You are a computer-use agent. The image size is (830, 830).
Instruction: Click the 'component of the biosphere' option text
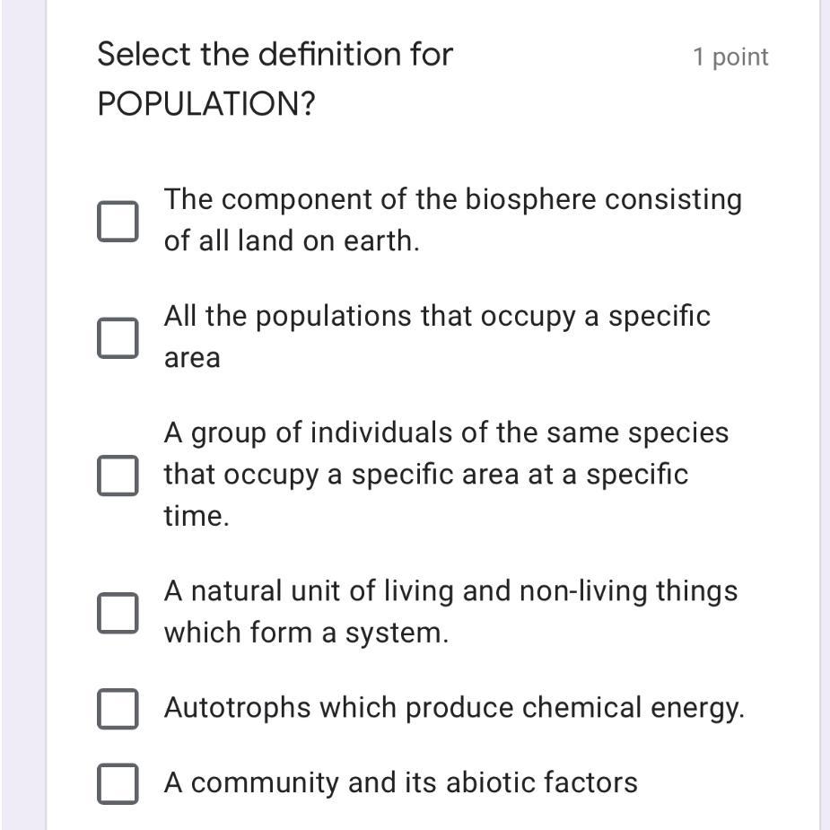(452, 199)
